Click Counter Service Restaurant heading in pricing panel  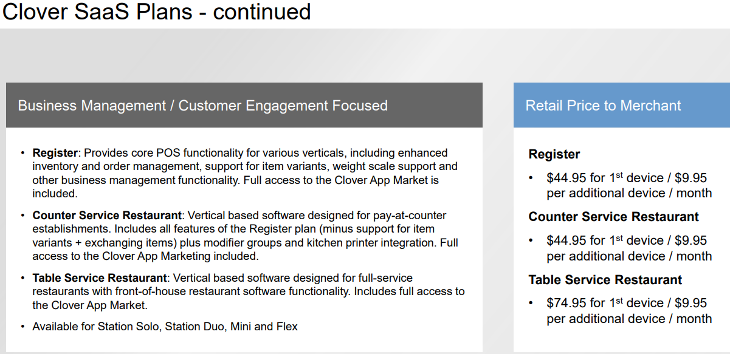click(613, 217)
